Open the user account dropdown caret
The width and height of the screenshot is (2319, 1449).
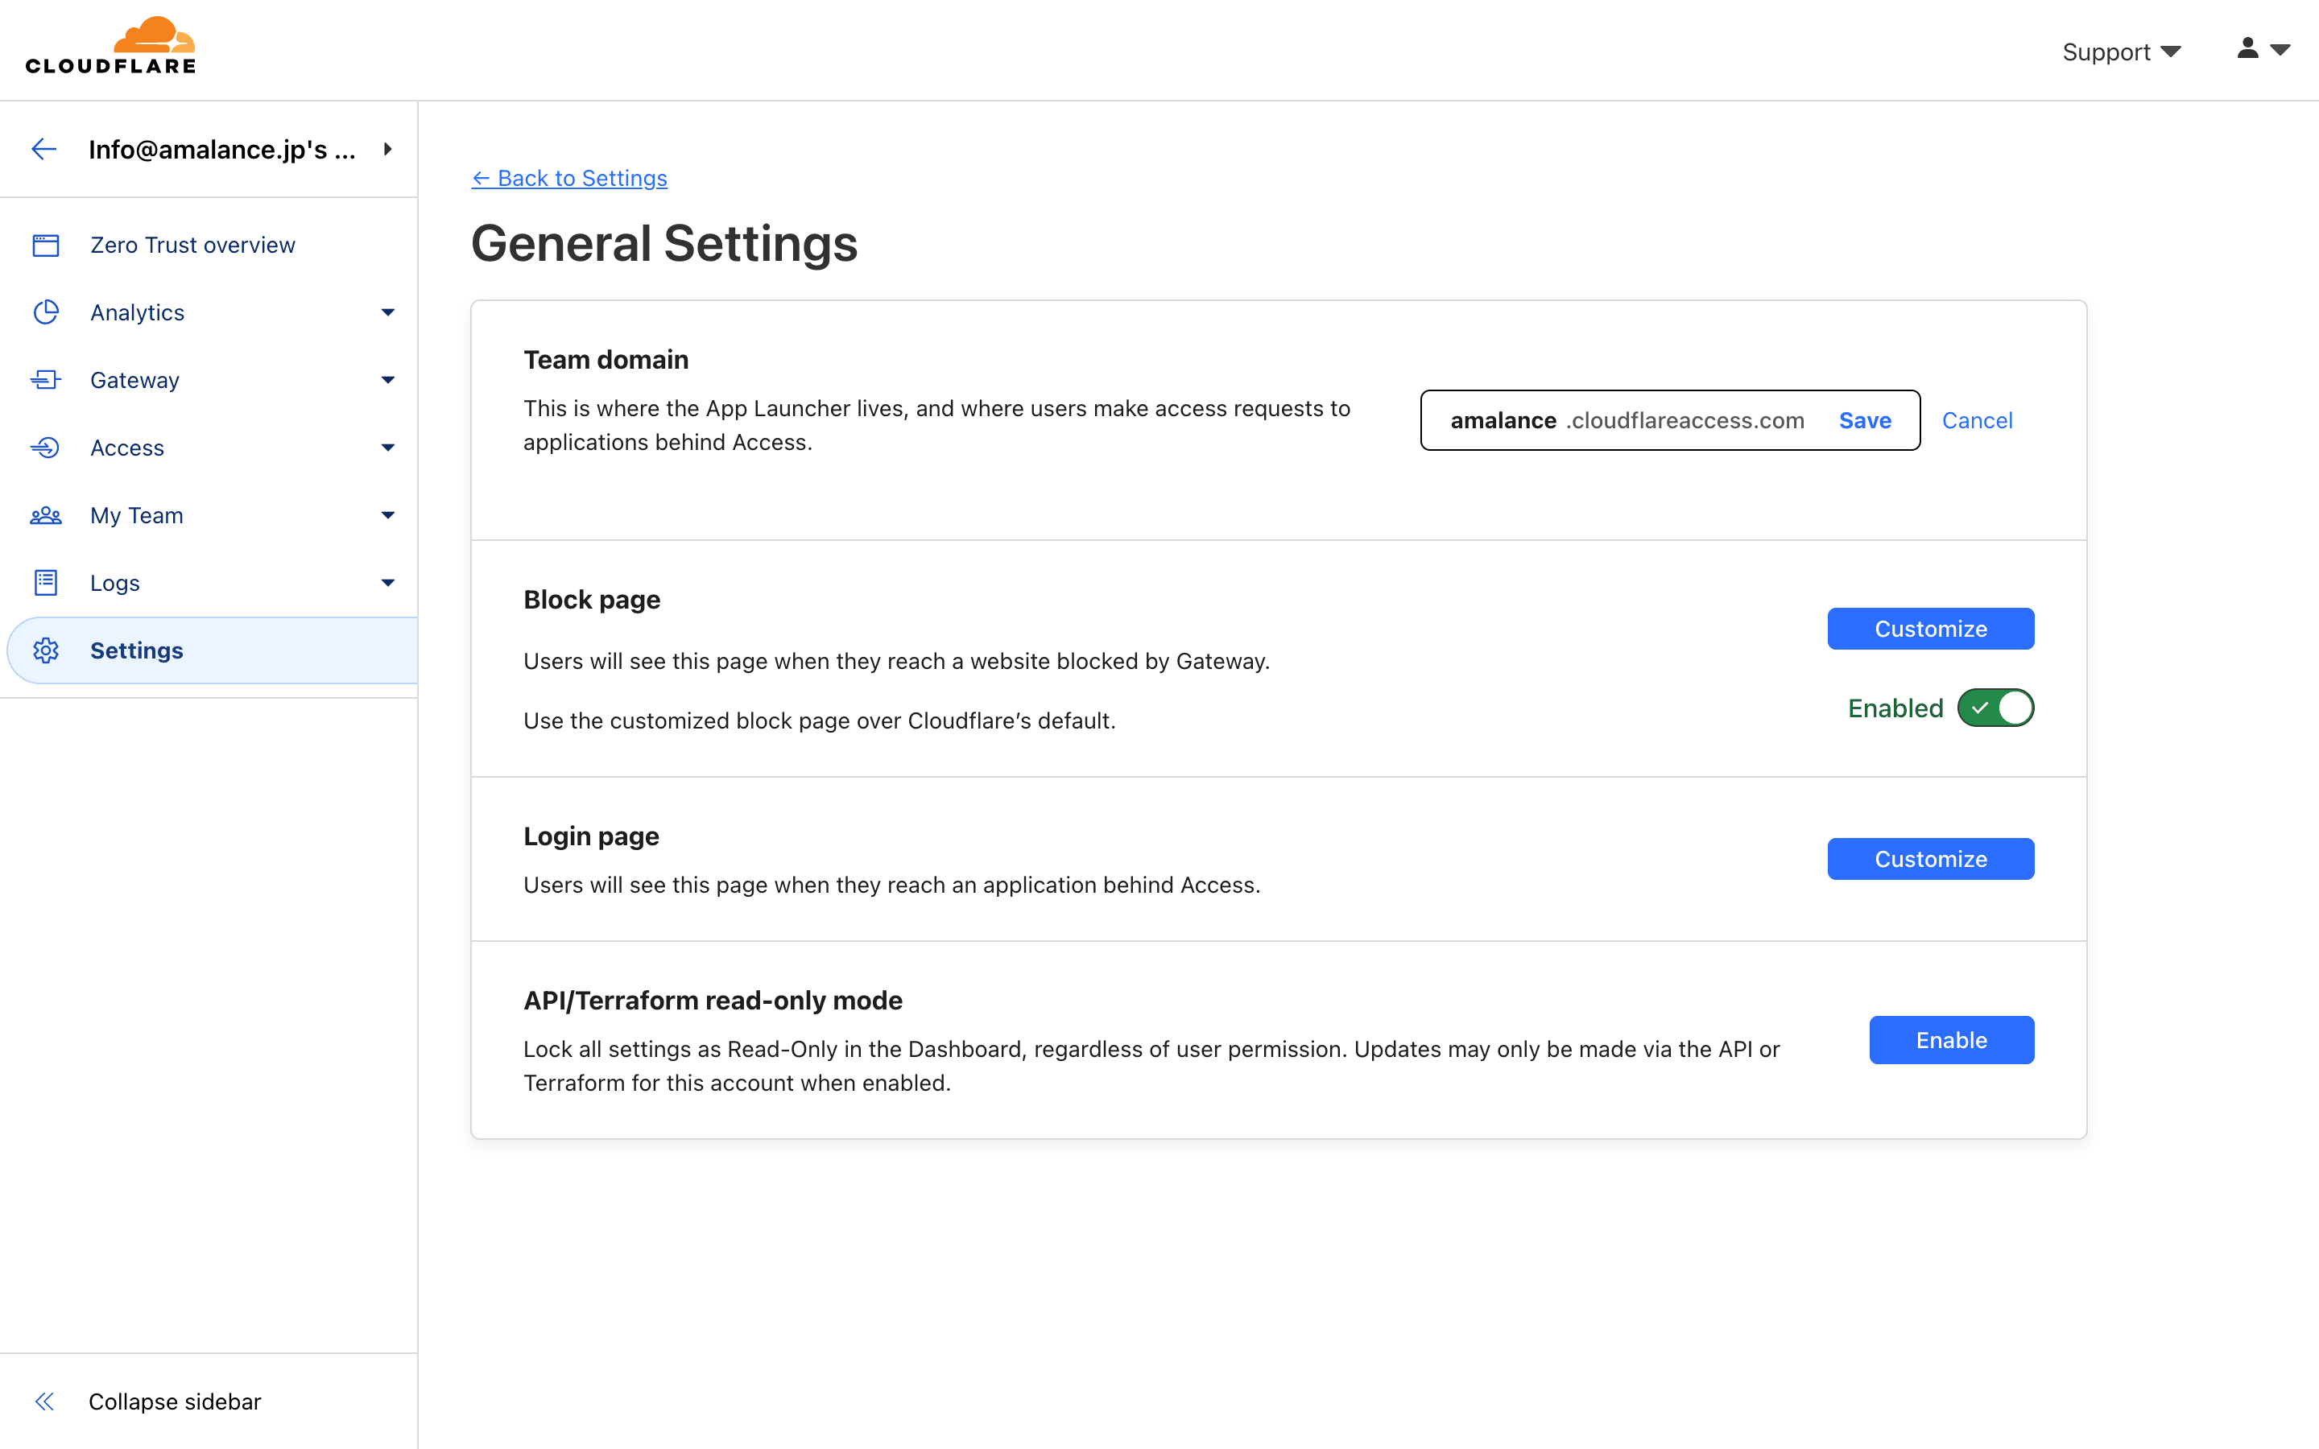(2280, 49)
